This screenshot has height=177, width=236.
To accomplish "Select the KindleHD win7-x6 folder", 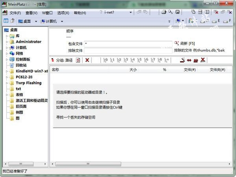I will (x=31, y=71).
